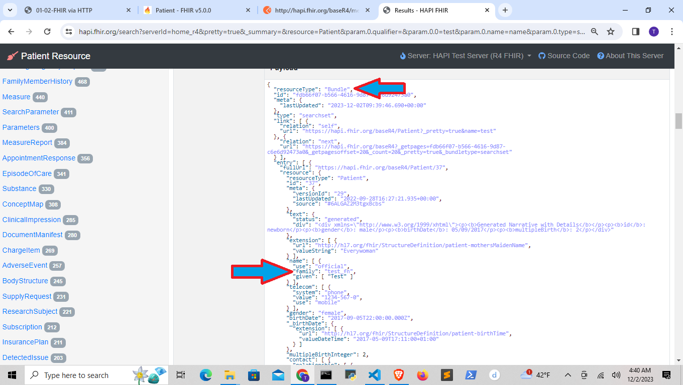Open Task View on the taskbar
Viewport: 683px width, 385px height.
tap(181, 374)
